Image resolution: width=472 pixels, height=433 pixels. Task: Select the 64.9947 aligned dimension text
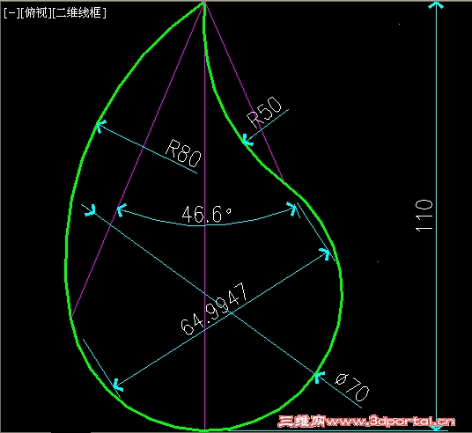point(214,309)
